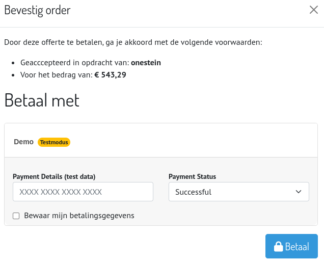Click the Payment Status label
The width and height of the screenshot is (324, 262).
point(192,176)
